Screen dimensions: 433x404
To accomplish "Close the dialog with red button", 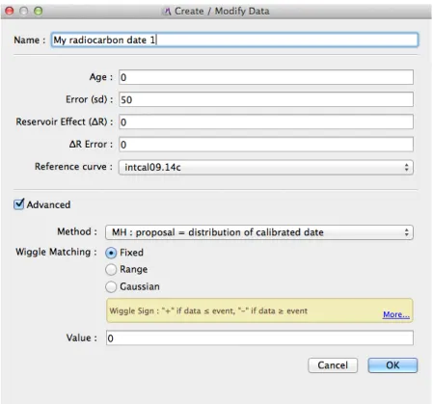I will click(x=10, y=12).
